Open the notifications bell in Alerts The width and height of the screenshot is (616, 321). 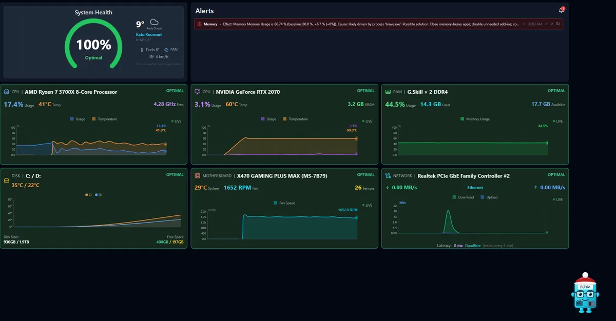pyautogui.click(x=561, y=10)
